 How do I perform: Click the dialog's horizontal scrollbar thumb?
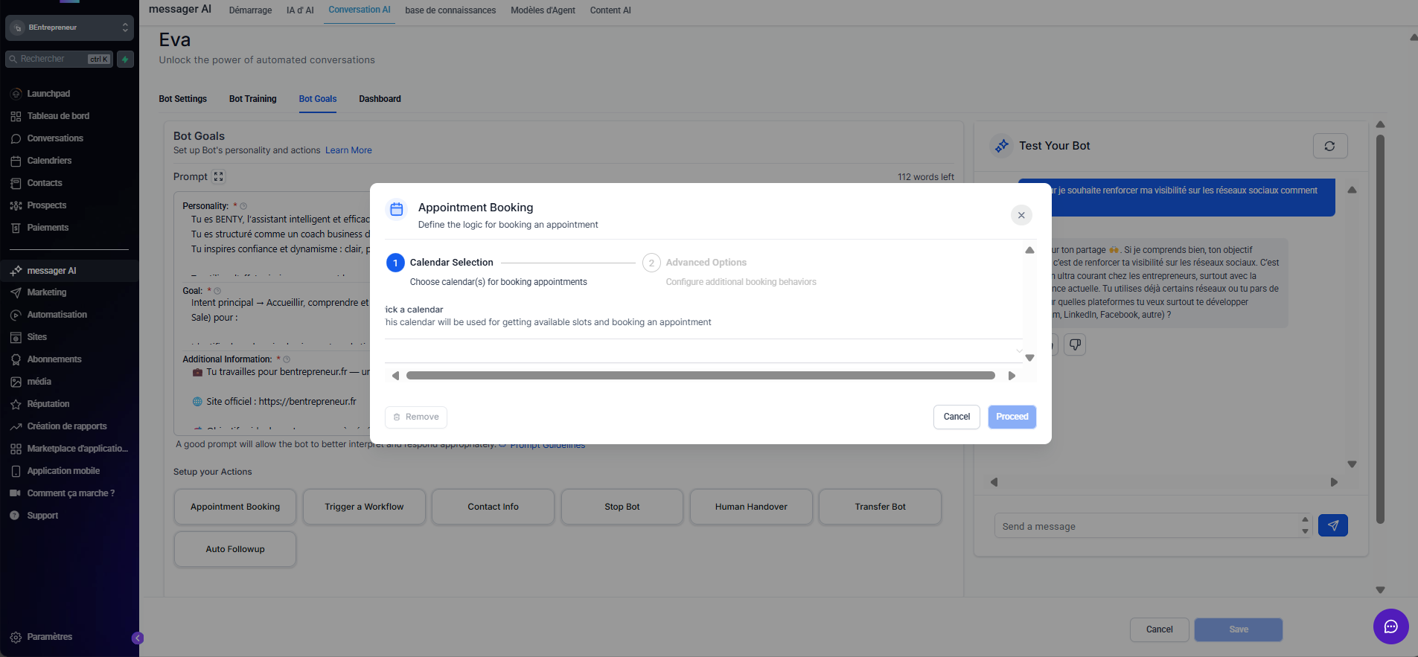tap(700, 376)
